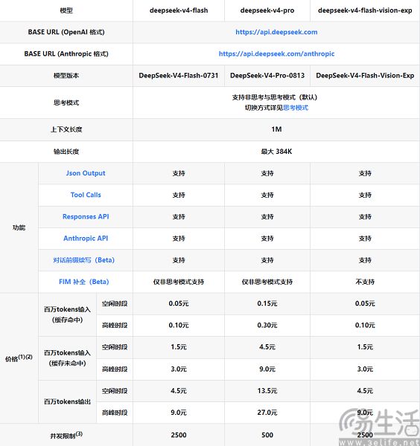Select the 0.15元 price cell
The image size is (420, 446).
click(267, 303)
